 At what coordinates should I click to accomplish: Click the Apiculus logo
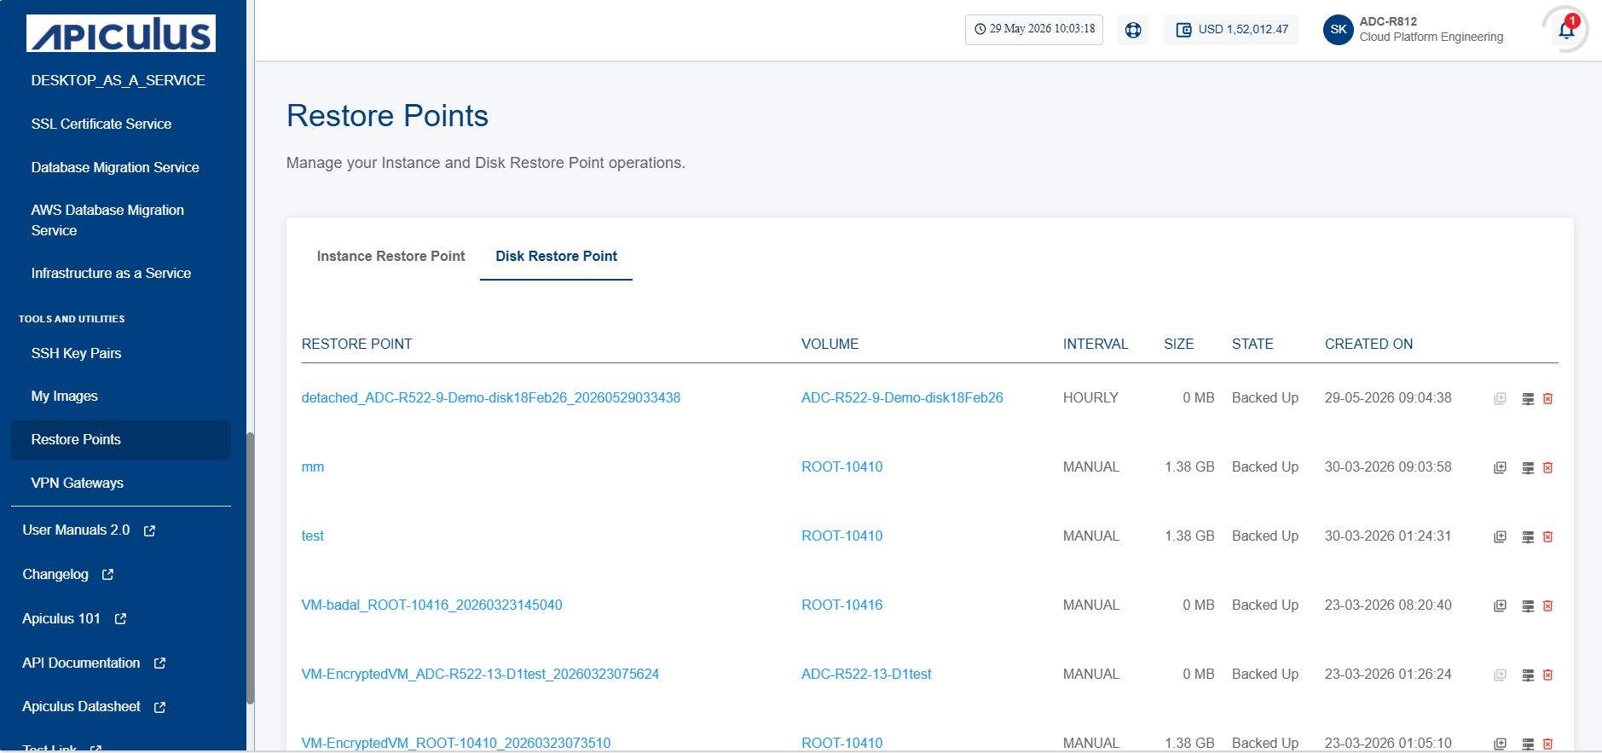(121, 33)
